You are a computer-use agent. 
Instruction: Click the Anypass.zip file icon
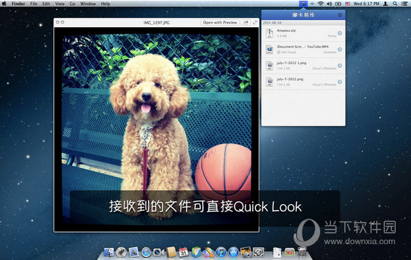(269, 33)
